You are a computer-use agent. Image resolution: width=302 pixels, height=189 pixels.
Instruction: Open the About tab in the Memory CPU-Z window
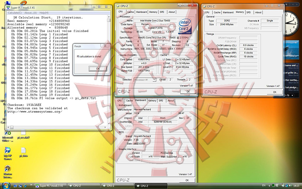258,12
